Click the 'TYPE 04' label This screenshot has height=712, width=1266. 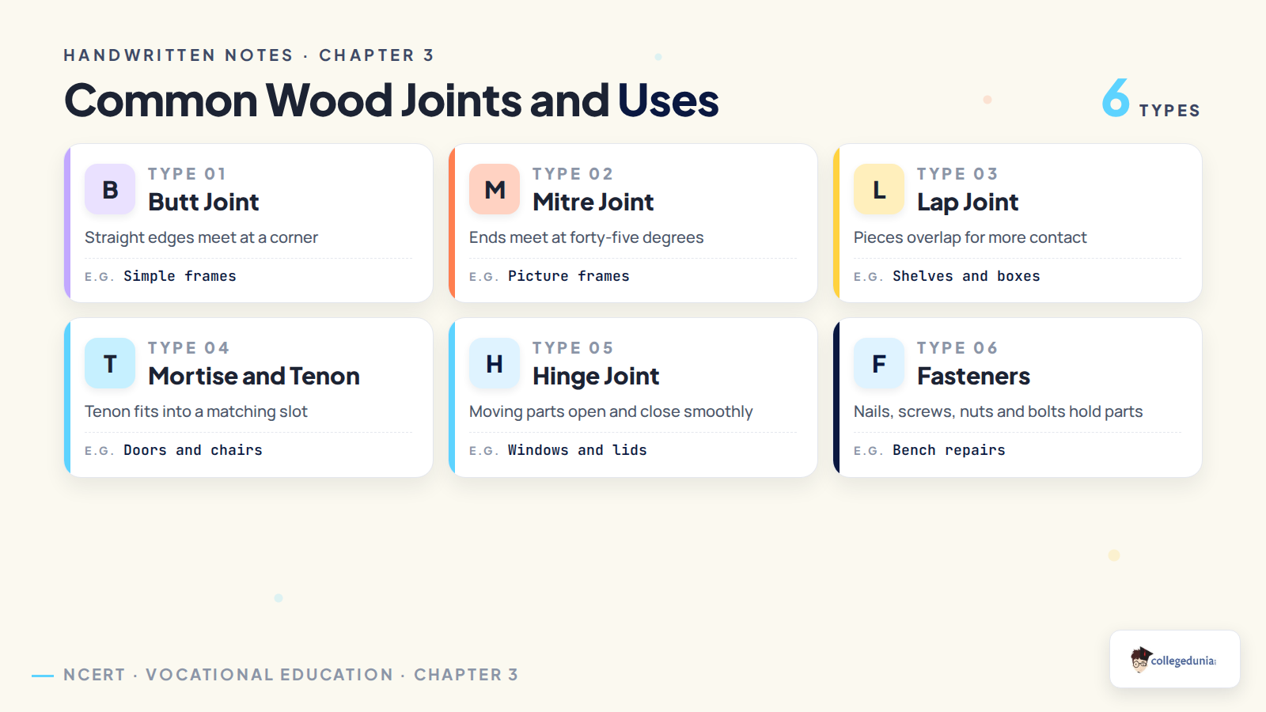pos(188,348)
